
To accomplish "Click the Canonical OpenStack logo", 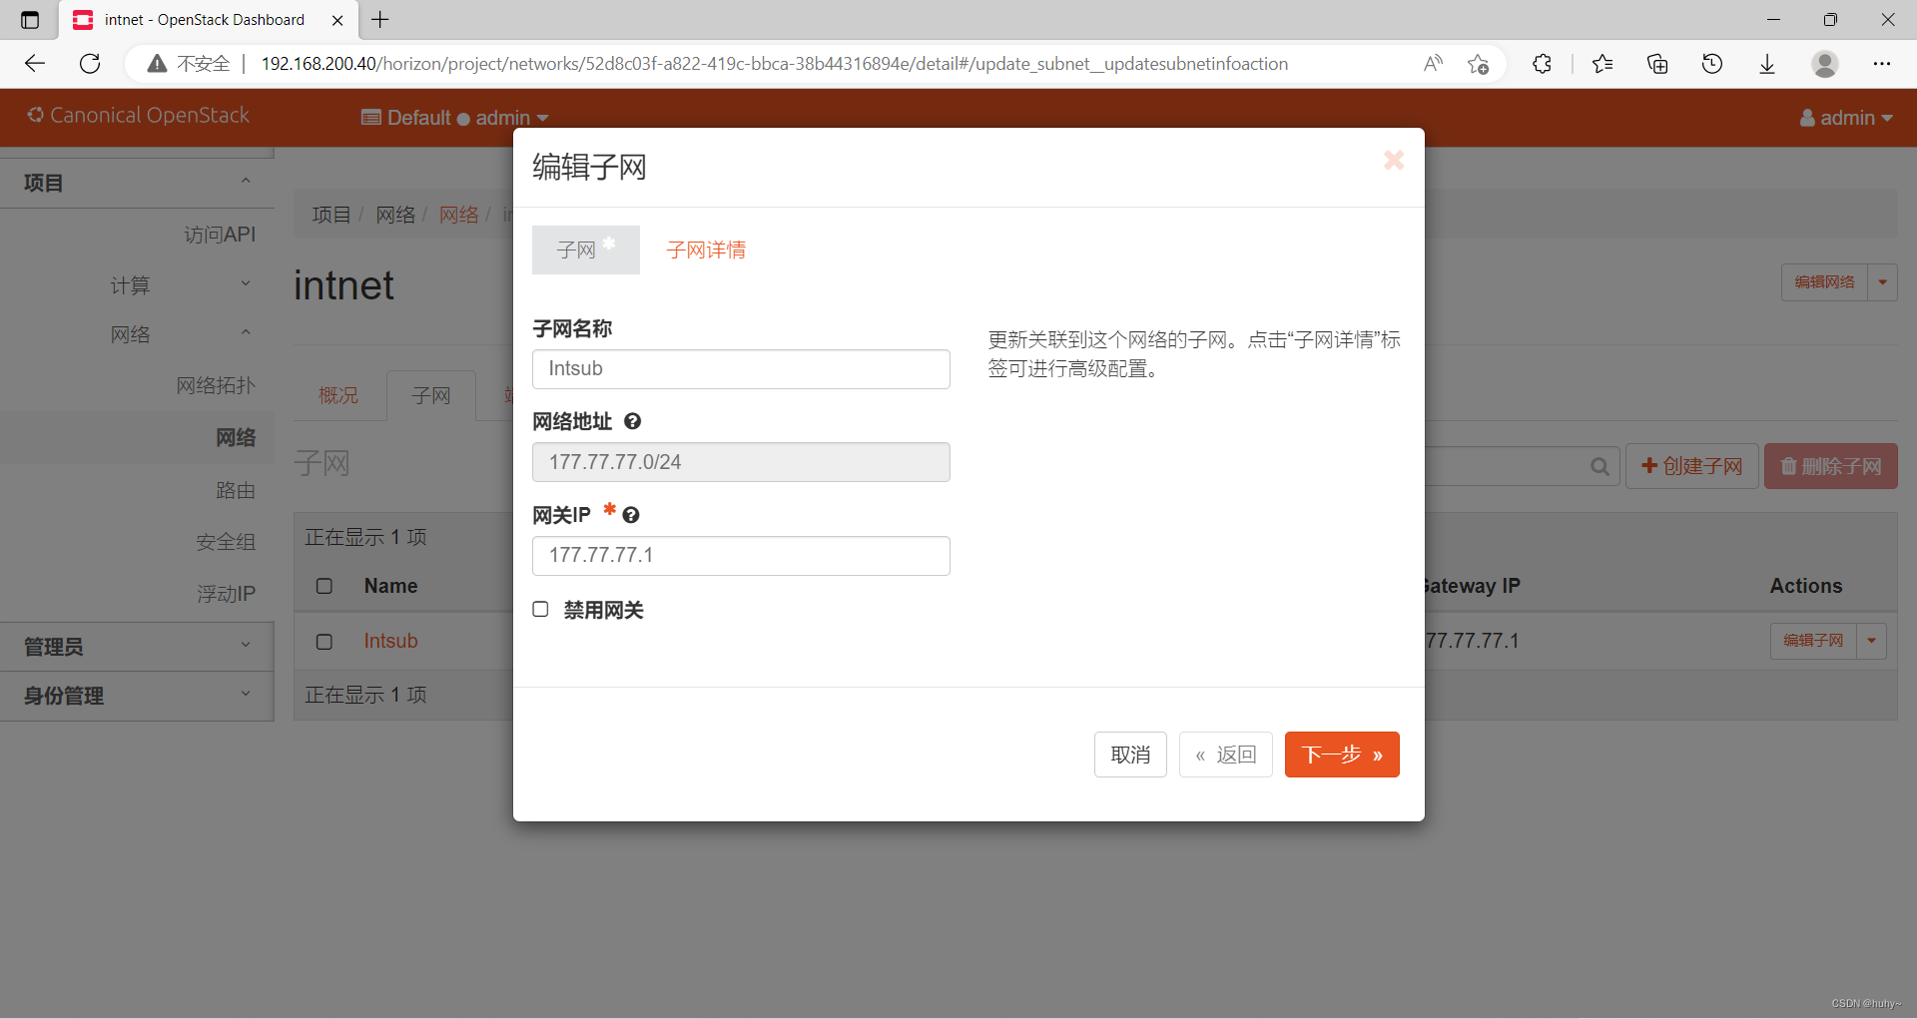I will pos(138,116).
